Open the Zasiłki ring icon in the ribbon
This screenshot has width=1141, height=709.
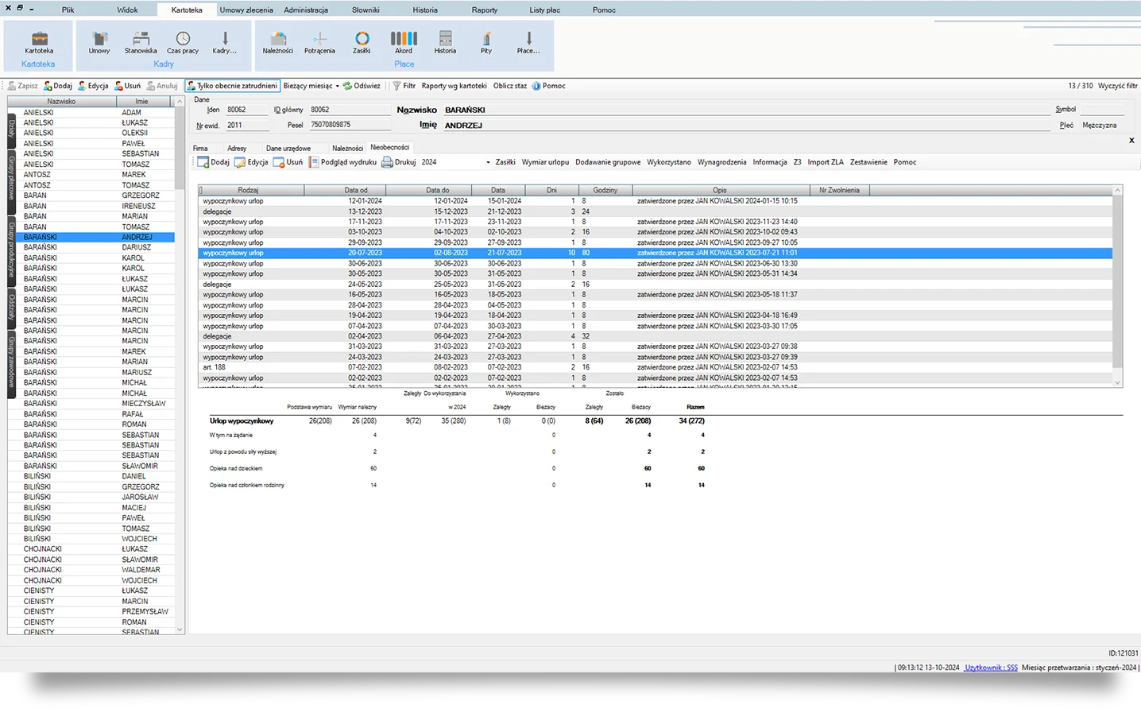tap(362, 42)
